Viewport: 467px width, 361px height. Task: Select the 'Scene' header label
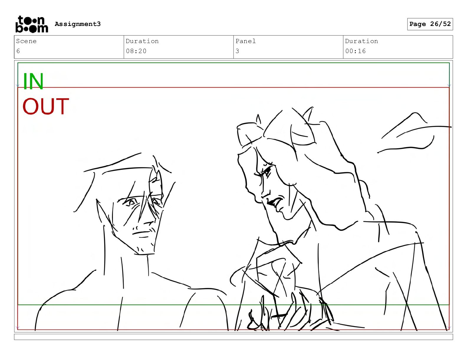(x=26, y=41)
